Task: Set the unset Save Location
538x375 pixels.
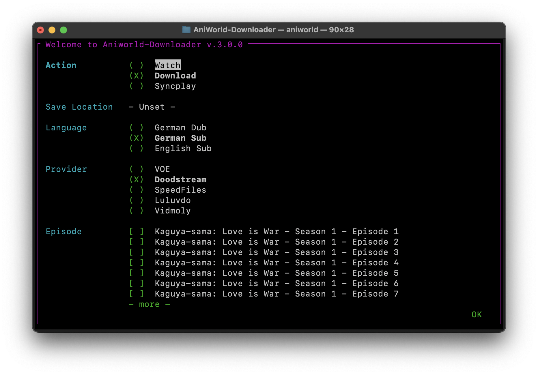Action: [x=152, y=107]
